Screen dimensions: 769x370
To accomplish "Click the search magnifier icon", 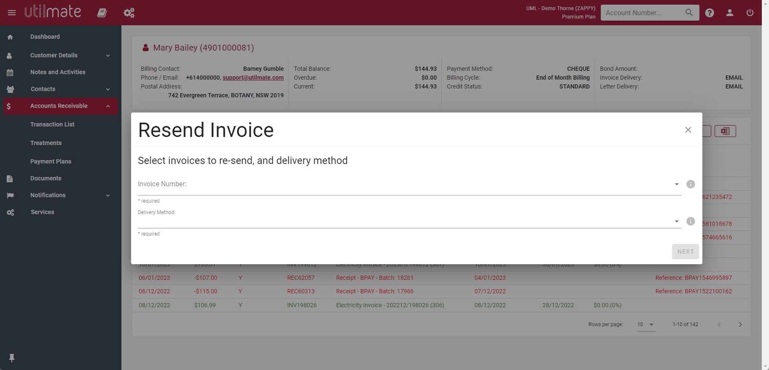I will 689,13.
